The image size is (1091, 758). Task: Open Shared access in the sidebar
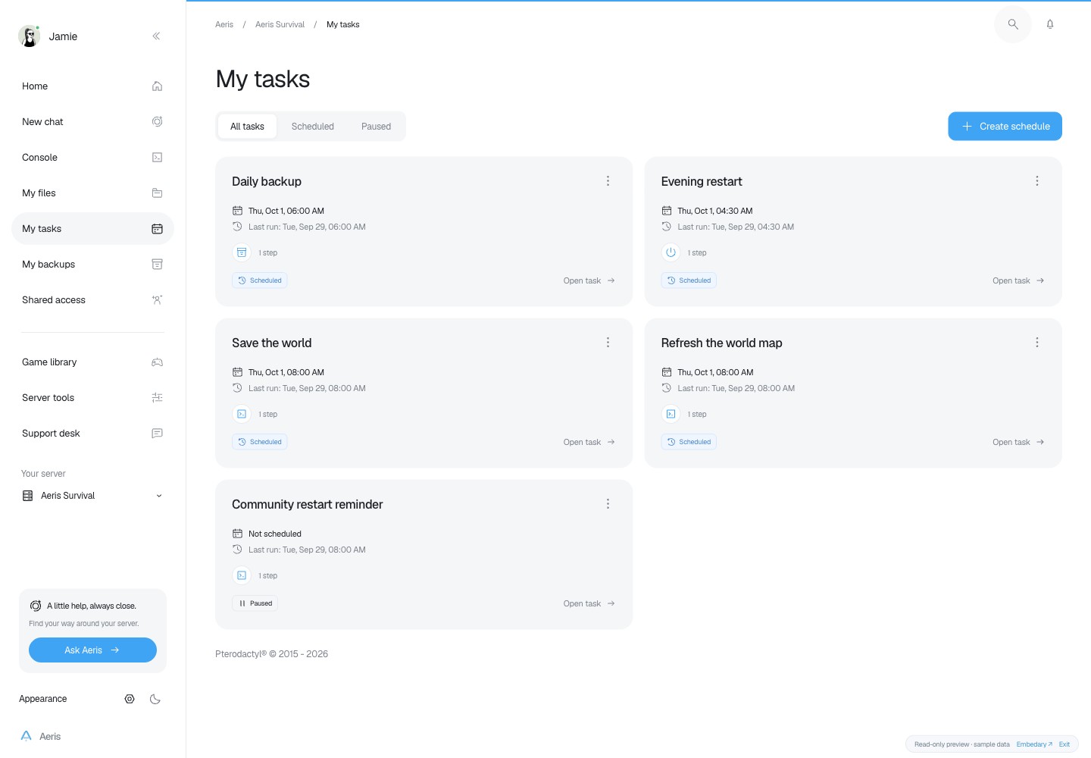click(x=92, y=300)
